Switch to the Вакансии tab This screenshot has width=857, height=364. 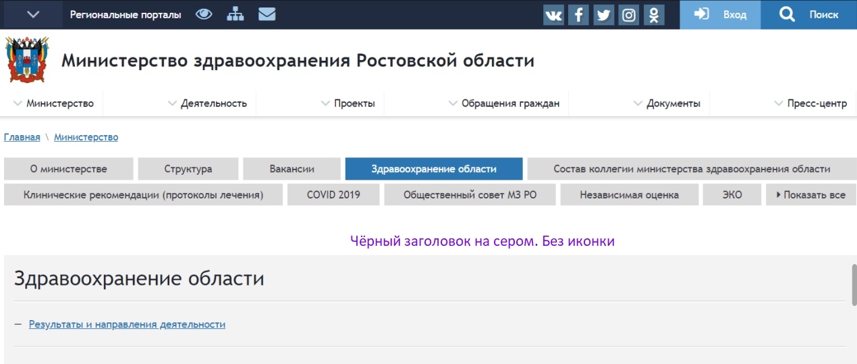[292, 169]
